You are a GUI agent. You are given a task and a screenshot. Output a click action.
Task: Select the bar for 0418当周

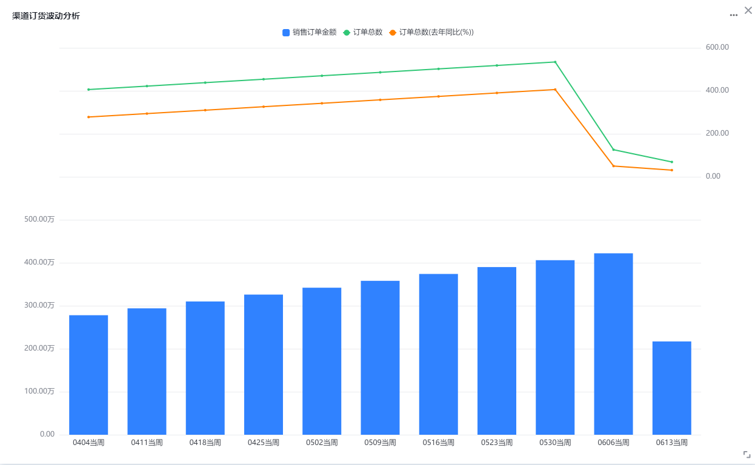point(205,368)
